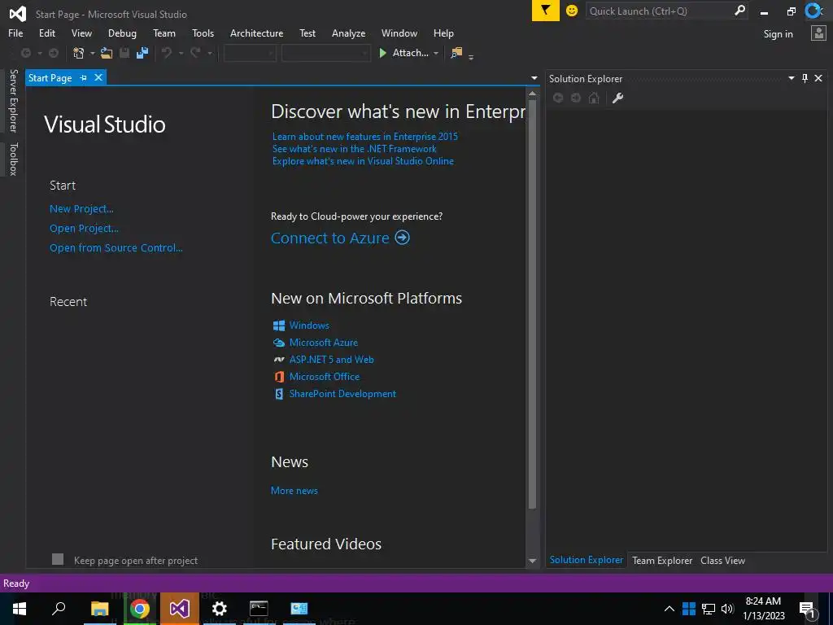
Task: Click Learn about new features in Enterprise 2015
Action: coord(365,137)
